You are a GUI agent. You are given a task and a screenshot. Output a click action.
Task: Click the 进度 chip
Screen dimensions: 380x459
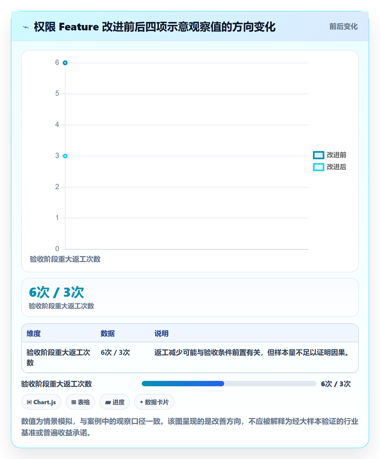coord(115,402)
